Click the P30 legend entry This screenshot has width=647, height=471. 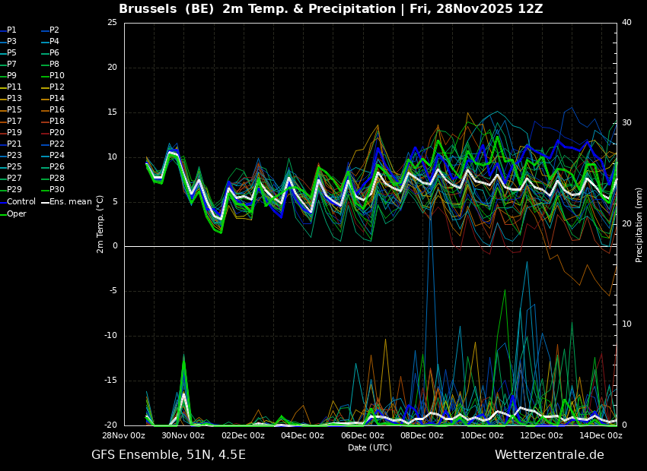pyautogui.click(x=53, y=189)
